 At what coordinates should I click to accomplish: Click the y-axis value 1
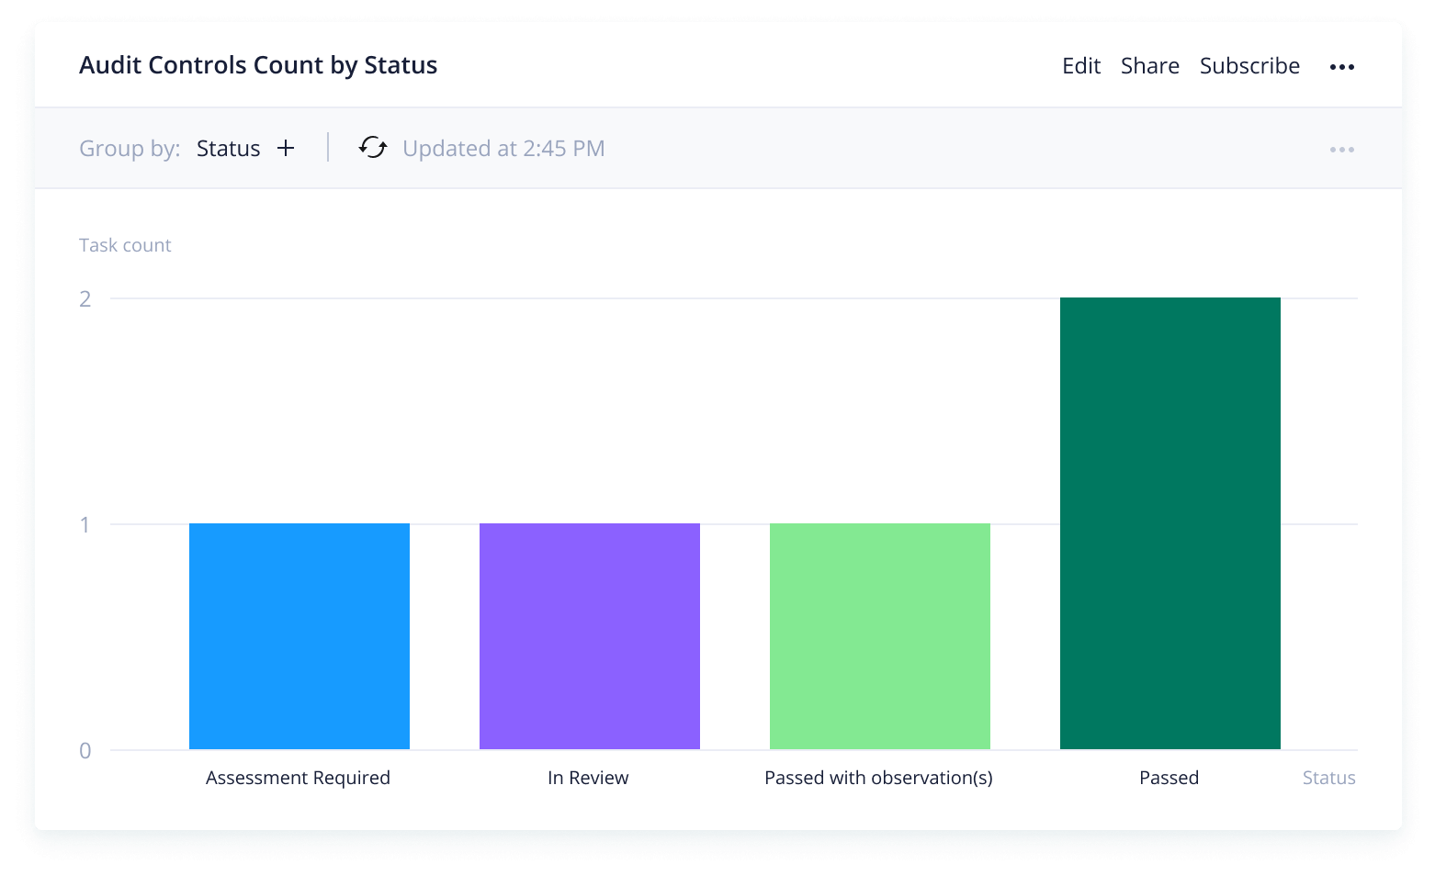pyautogui.click(x=85, y=524)
